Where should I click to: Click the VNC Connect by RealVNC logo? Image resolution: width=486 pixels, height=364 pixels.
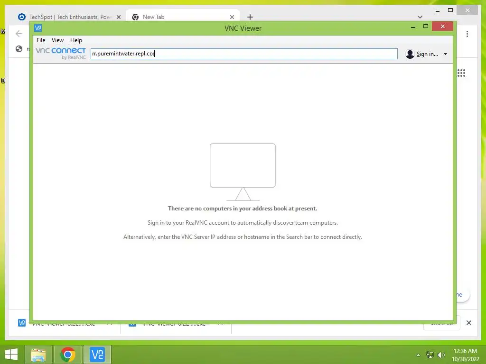pyautogui.click(x=61, y=53)
